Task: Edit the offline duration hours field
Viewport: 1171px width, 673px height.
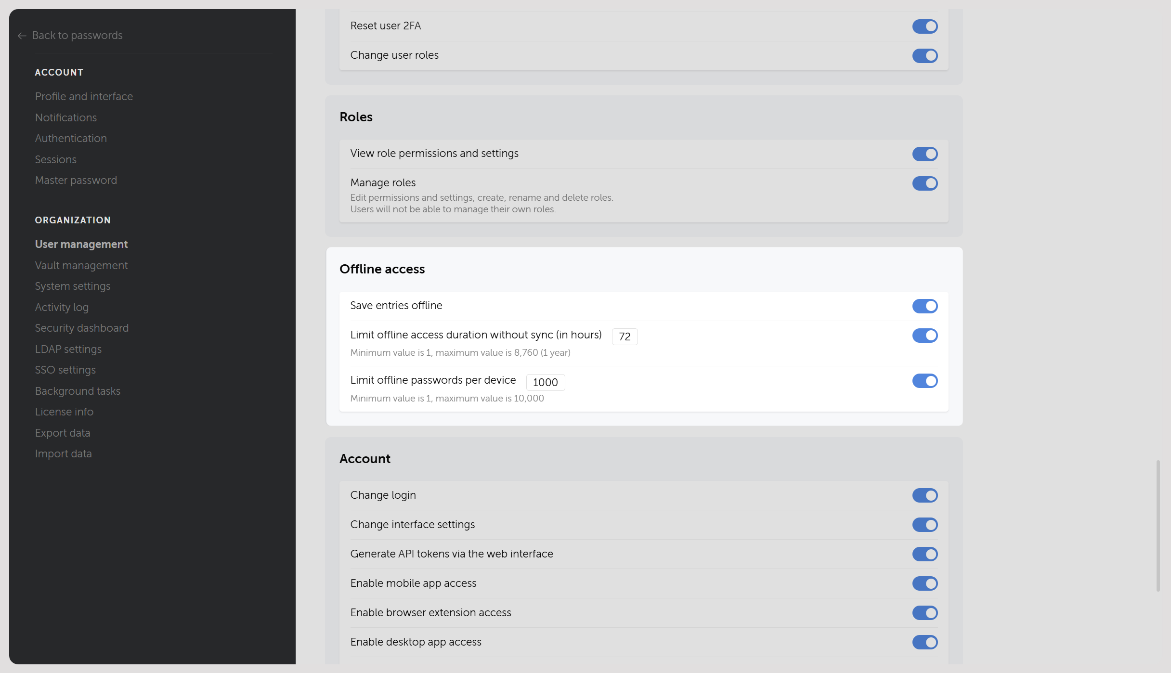Action: (625, 336)
